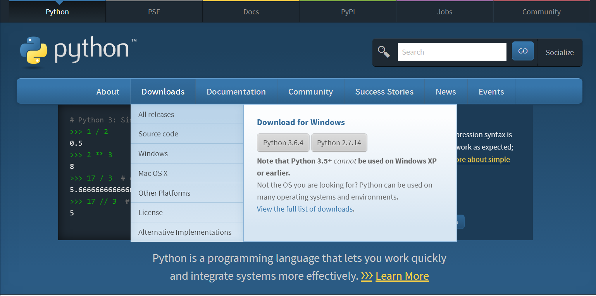Select Other Platforms menu item
Screen dimensions: 596x296
click(x=164, y=193)
